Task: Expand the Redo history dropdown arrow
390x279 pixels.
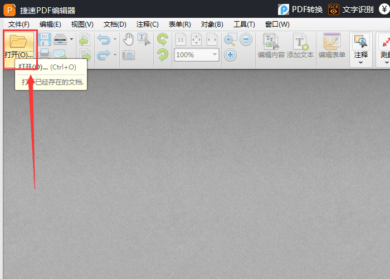Action: coord(115,54)
